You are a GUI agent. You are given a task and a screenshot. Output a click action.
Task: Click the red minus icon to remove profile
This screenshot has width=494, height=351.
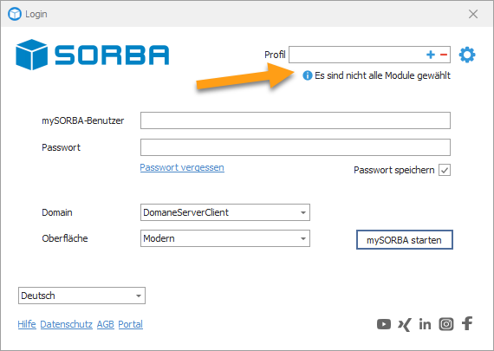444,55
